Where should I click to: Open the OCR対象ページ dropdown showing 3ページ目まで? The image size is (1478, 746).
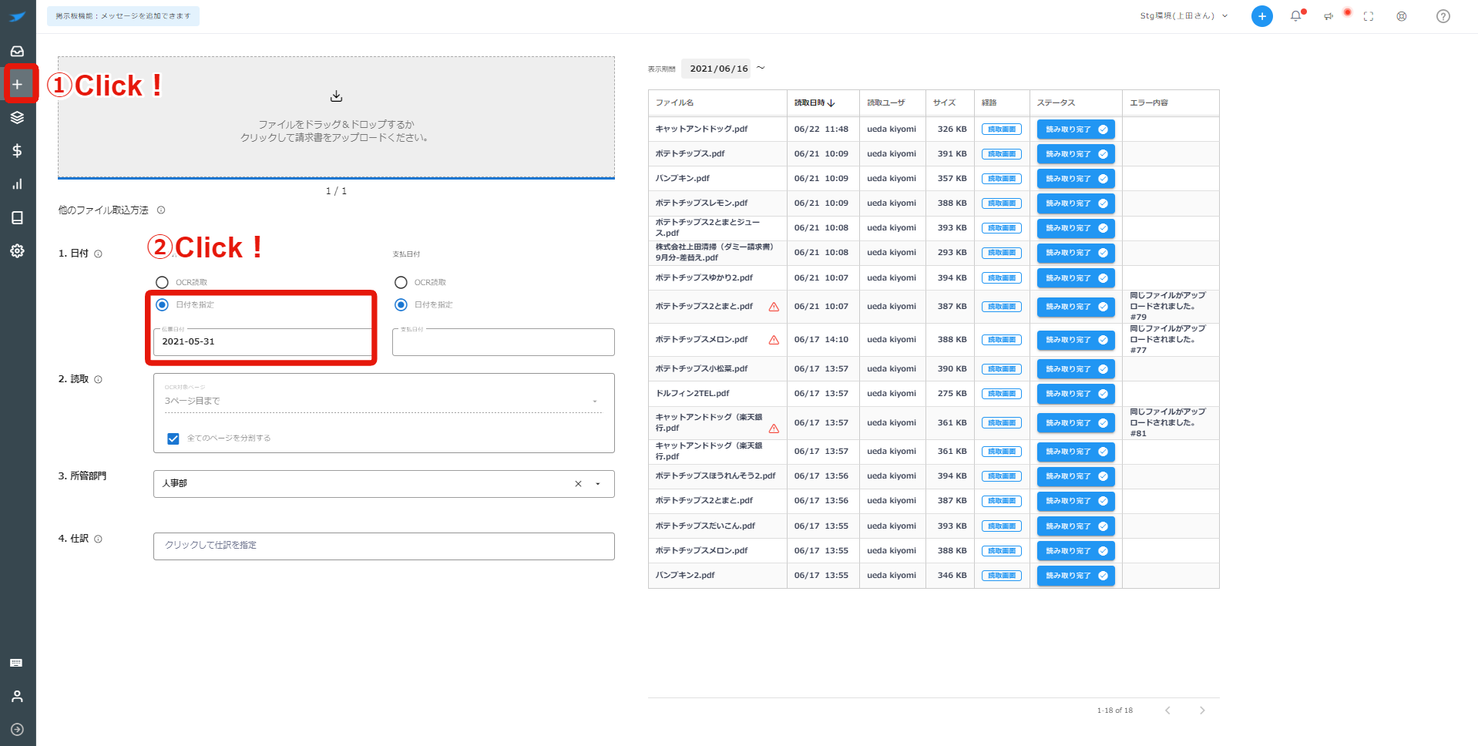pos(382,401)
